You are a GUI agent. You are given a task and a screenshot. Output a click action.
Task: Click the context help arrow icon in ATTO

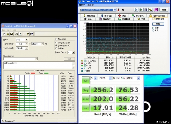(32, 34)
